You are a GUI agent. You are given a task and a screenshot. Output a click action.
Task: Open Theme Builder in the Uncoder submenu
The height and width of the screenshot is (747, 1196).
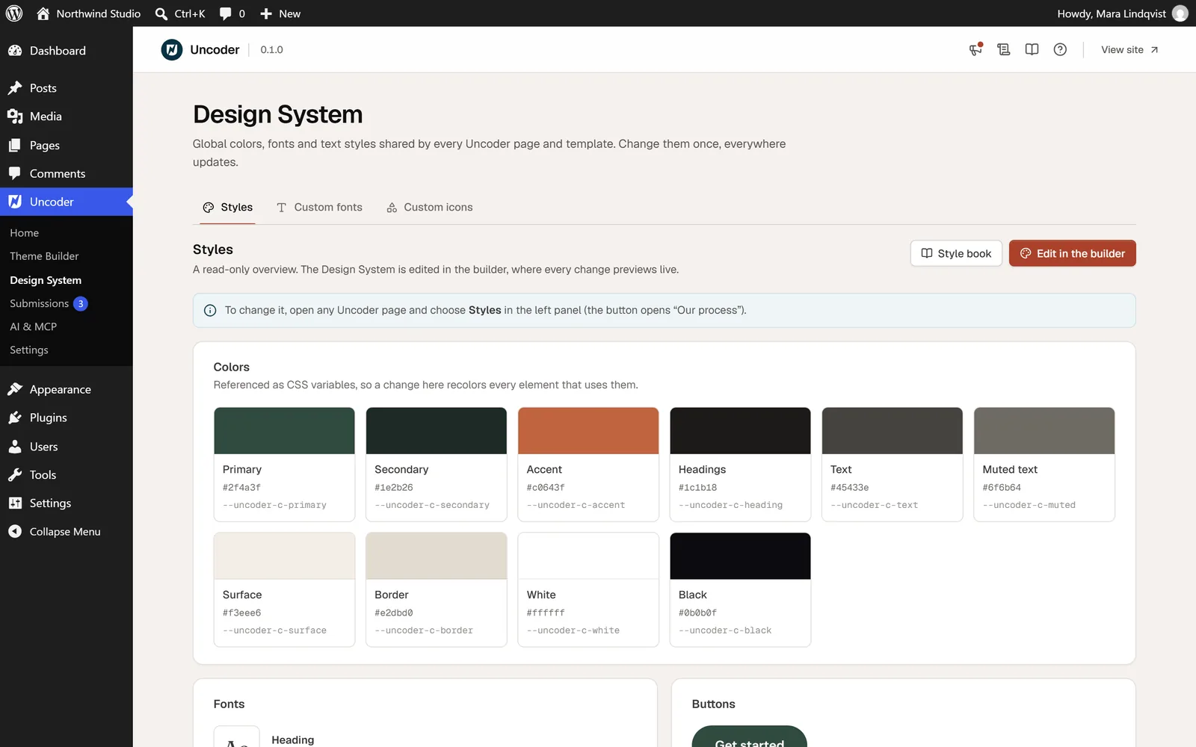click(44, 256)
